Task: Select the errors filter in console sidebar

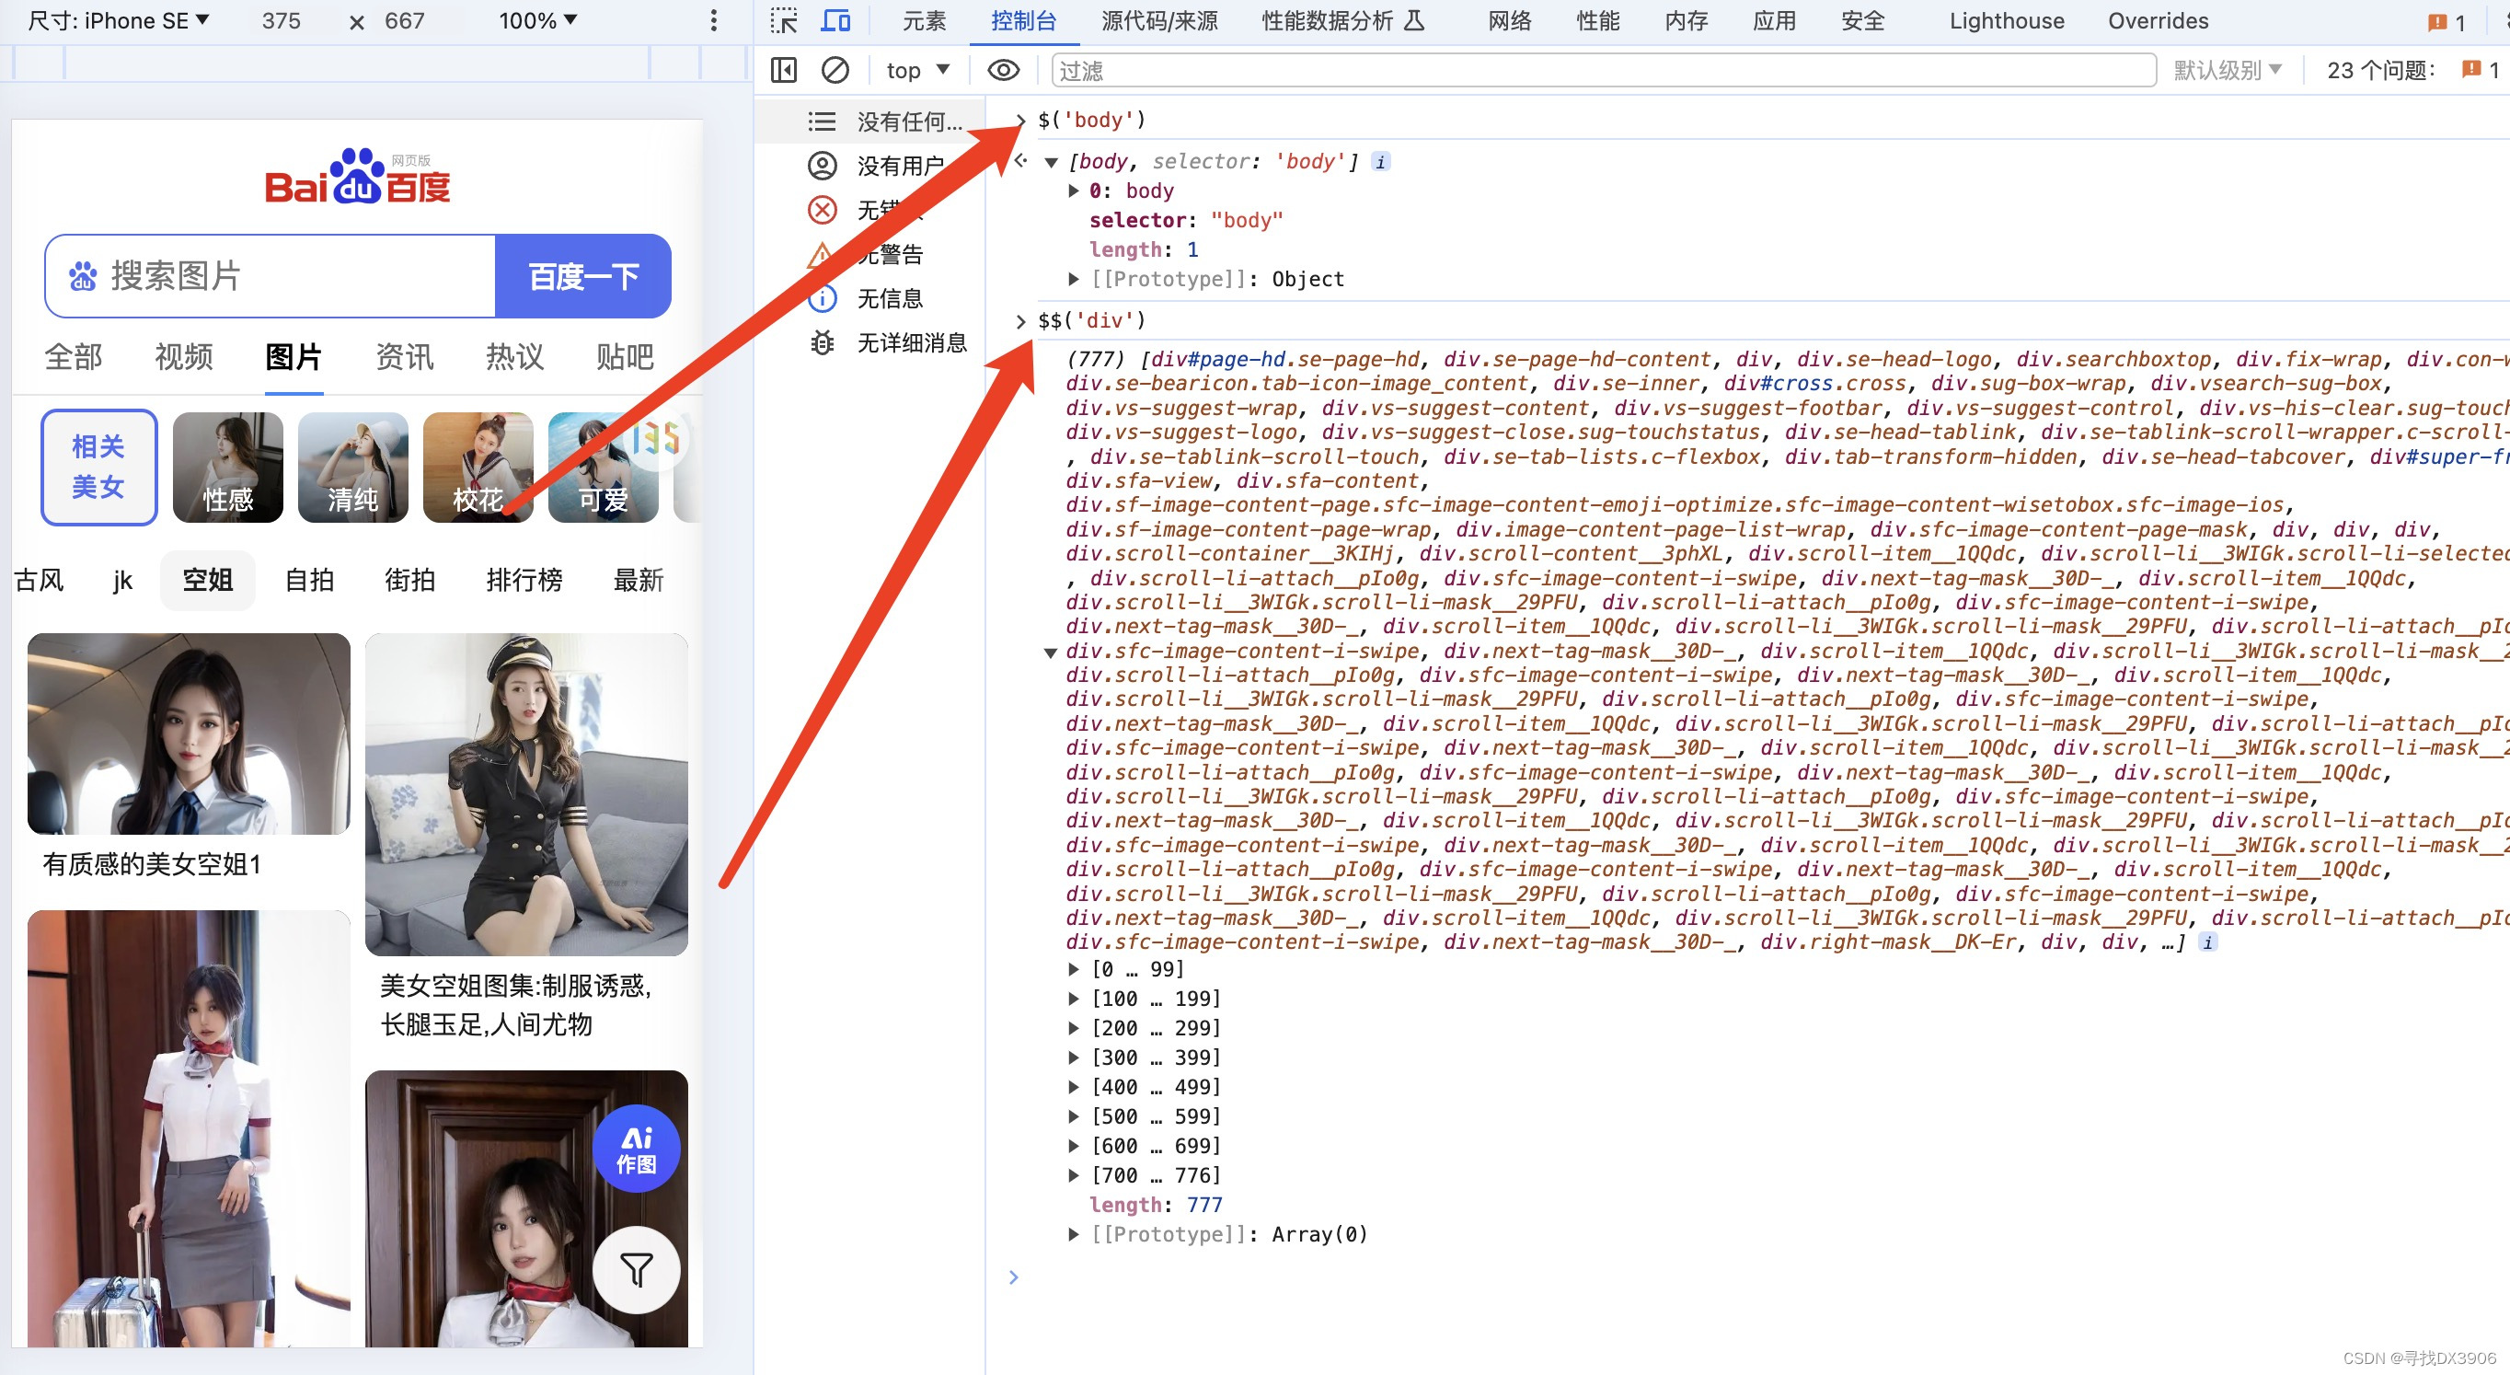Action: [x=823, y=210]
